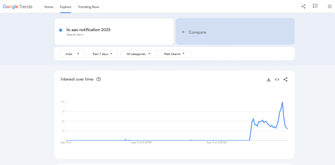
Task: Expand the All categories dropdown
Action: click(x=138, y=54)
